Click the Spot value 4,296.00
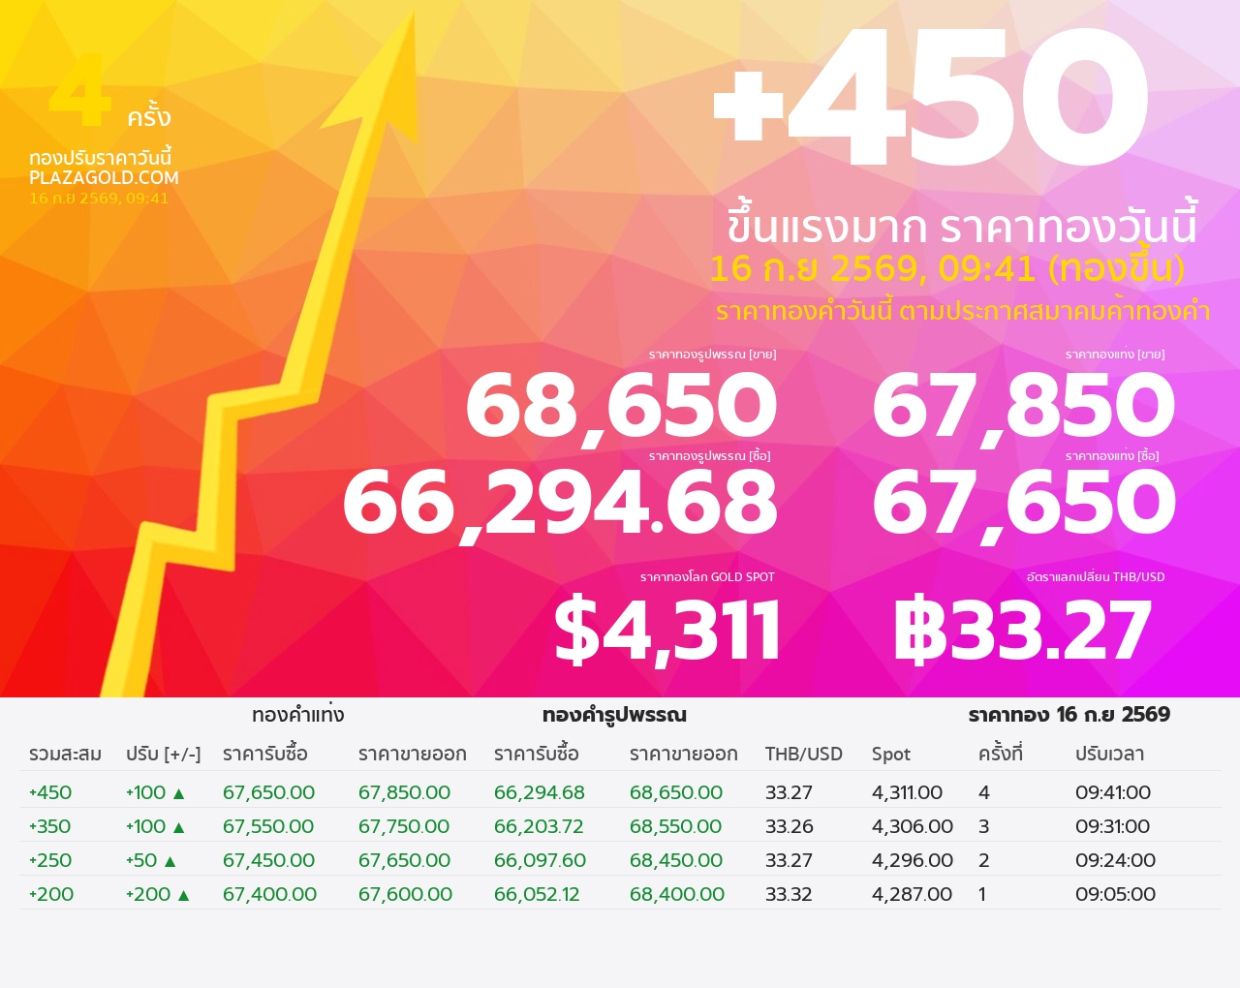 [913, 860]
